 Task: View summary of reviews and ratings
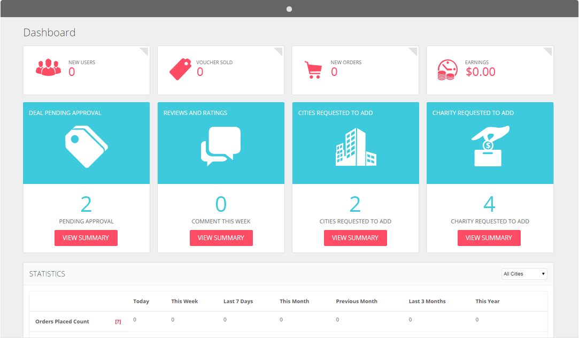(x=221, y=238)
